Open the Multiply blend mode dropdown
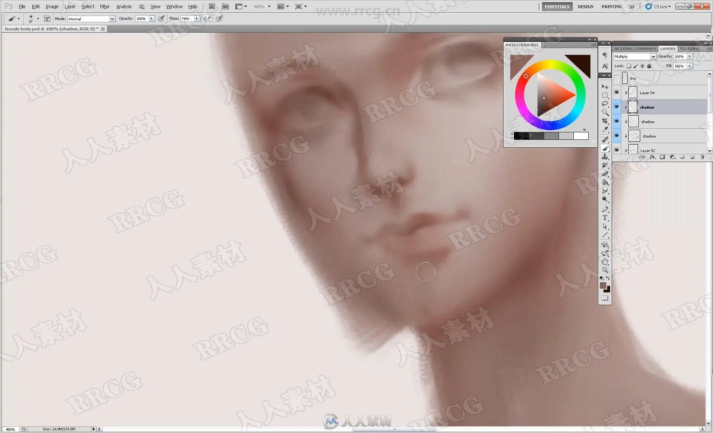This screenshot has height=433, width=713. pos(653,56)
